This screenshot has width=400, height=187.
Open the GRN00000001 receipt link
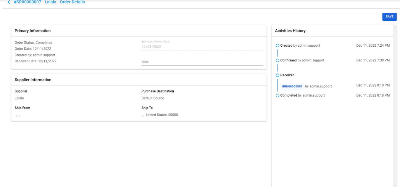point(292,86)
